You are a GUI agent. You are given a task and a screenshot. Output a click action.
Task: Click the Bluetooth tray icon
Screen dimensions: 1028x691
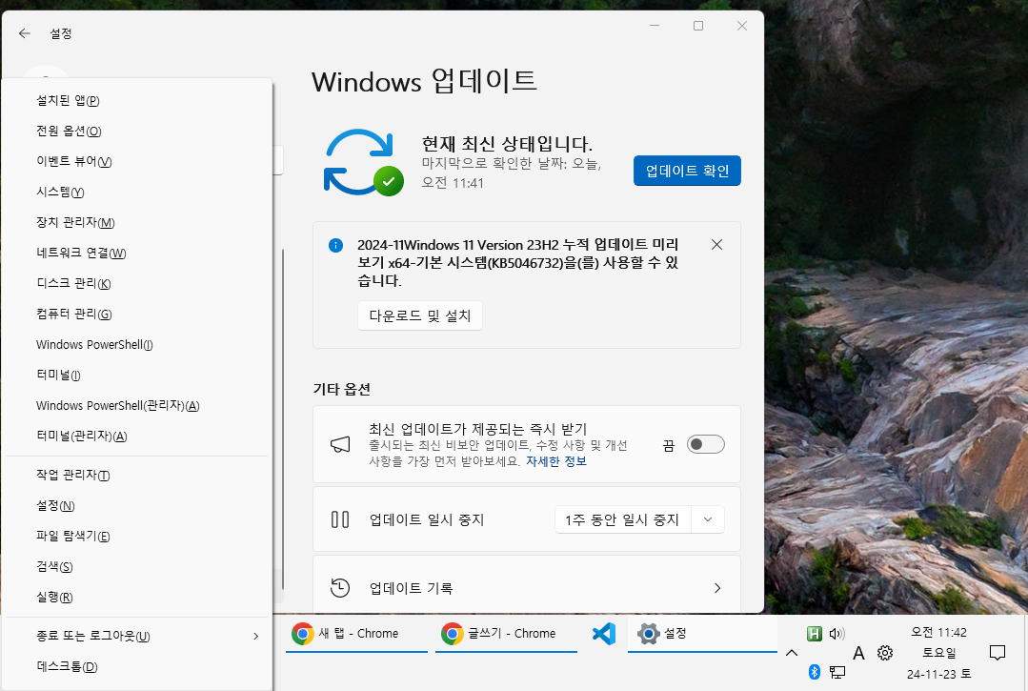click(815, 672)
